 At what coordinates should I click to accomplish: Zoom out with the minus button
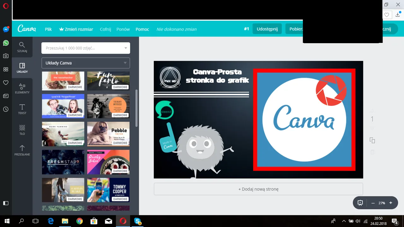pos(373,203)
